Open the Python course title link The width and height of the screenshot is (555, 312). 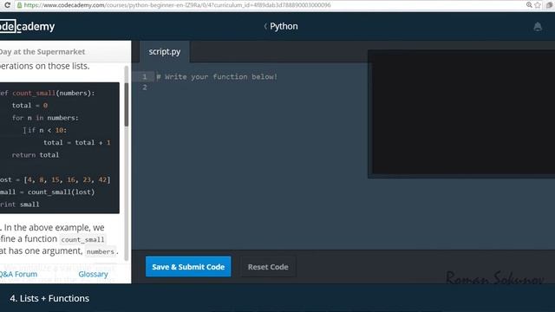tap(284, 26)
